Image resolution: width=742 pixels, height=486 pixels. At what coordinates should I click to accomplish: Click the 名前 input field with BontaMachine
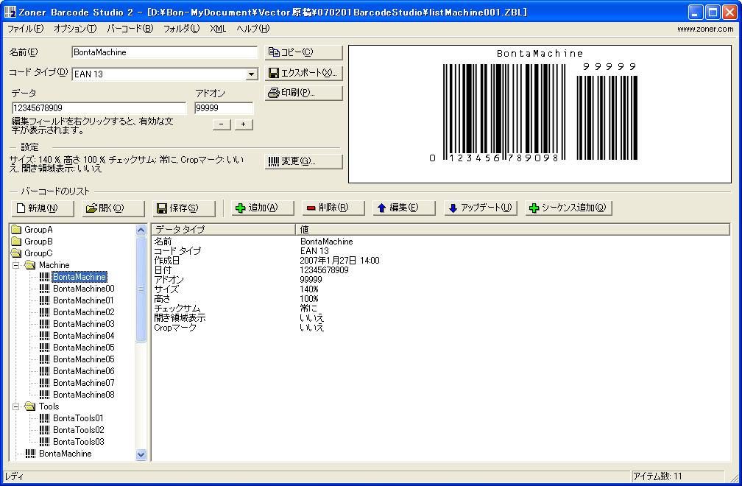coord(165,52)
